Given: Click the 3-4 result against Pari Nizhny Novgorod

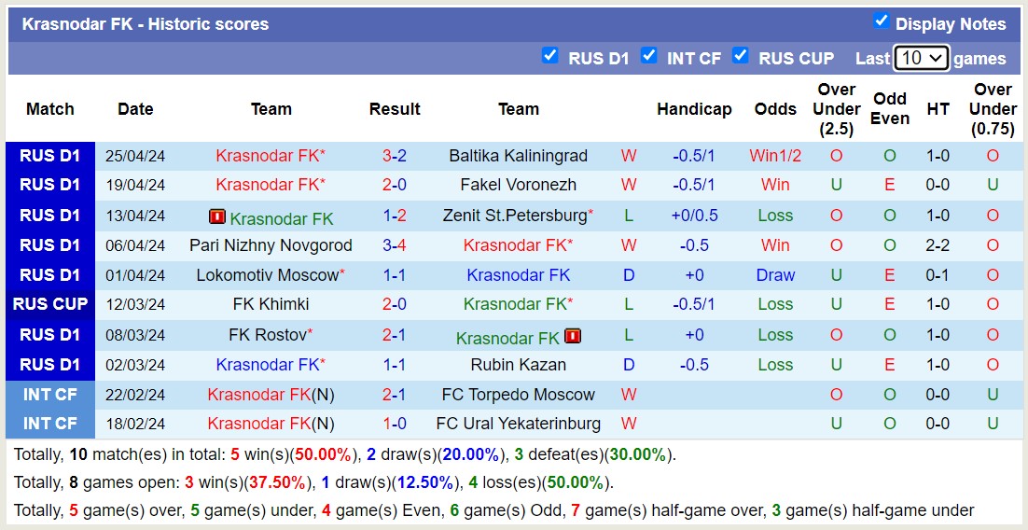Looking at the screenshot, I should click(395, 245).
